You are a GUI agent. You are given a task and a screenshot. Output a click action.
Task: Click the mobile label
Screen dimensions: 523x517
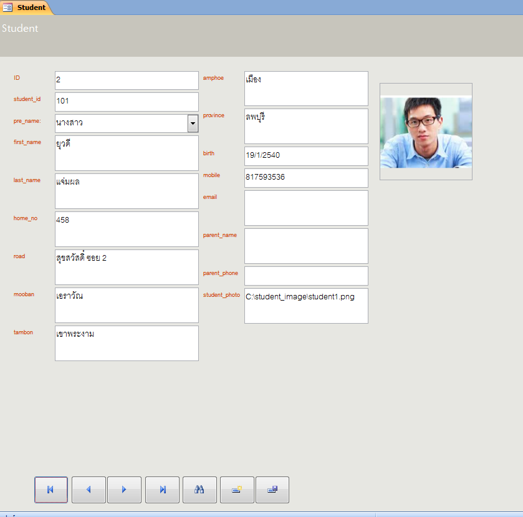[x=211, y=175]
